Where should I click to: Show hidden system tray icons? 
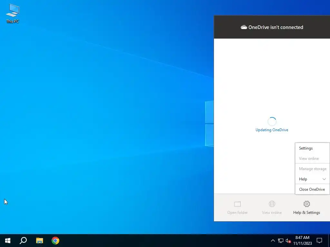(273, 241)
